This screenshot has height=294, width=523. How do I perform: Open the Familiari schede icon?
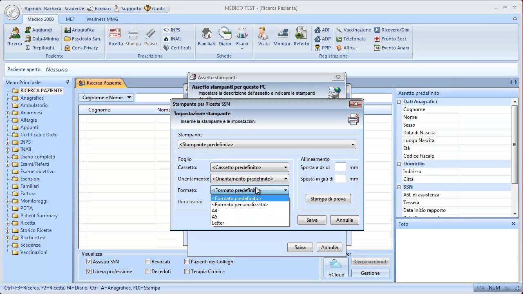(x=207, y=37)
